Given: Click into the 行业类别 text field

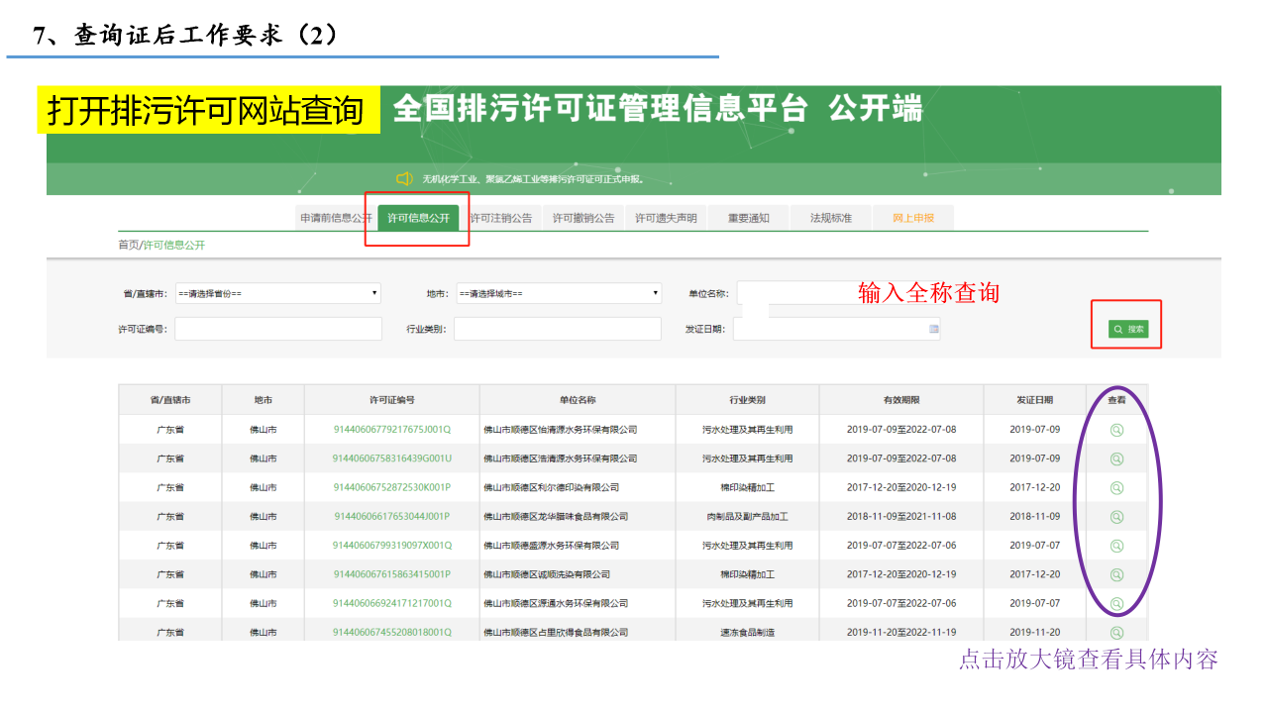Looking at the screenshot, I should pyautogui.click(x=557, y=329).
